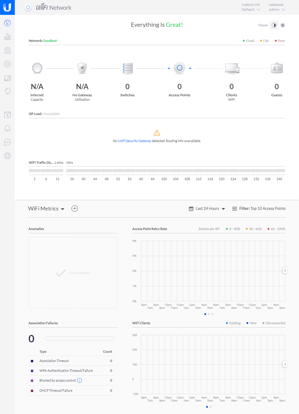Click info icon beside Blocked by access control

[x=79, y=380]
